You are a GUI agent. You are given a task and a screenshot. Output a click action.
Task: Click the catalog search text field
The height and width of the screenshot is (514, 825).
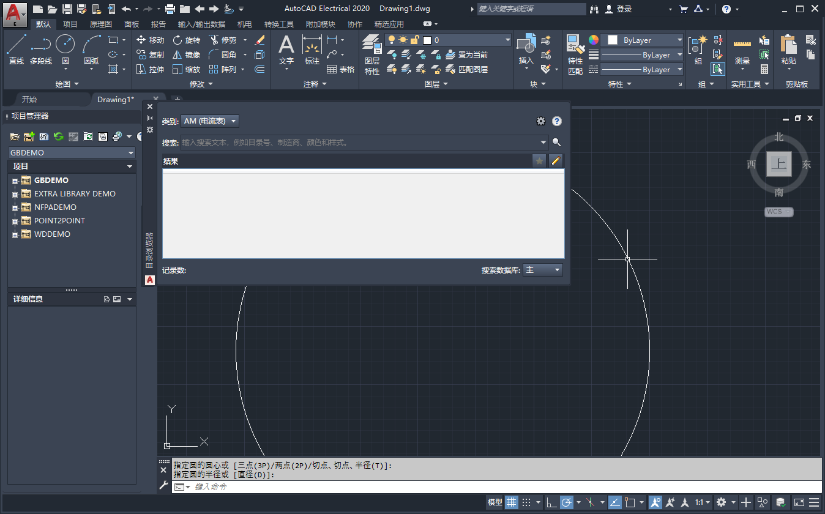pos(360,143)
